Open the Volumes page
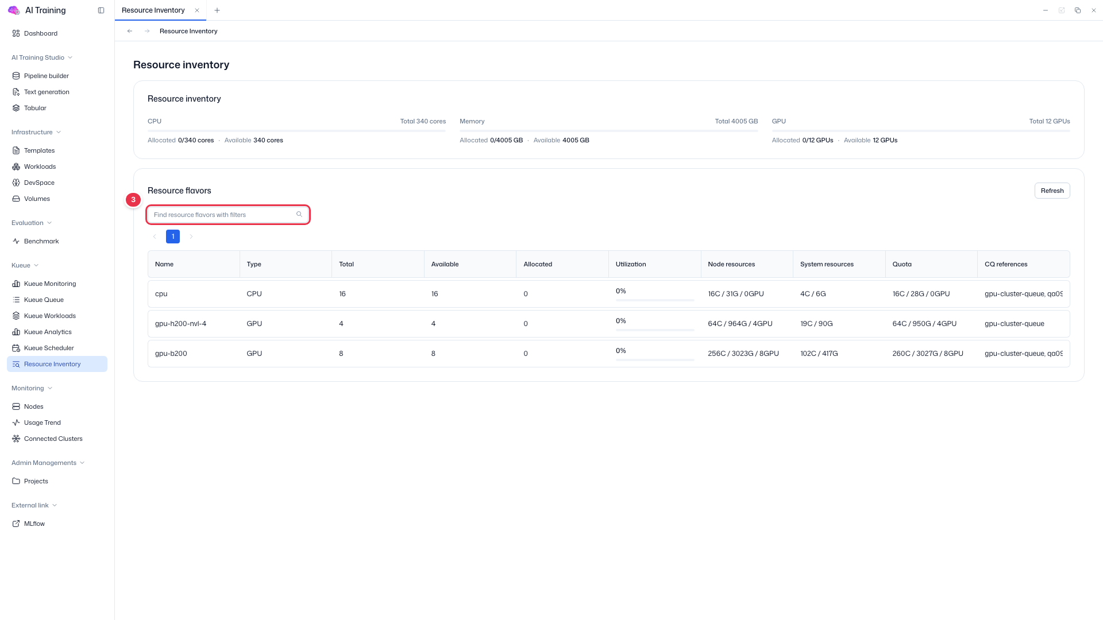1103x620 pixels. point(57,199)
